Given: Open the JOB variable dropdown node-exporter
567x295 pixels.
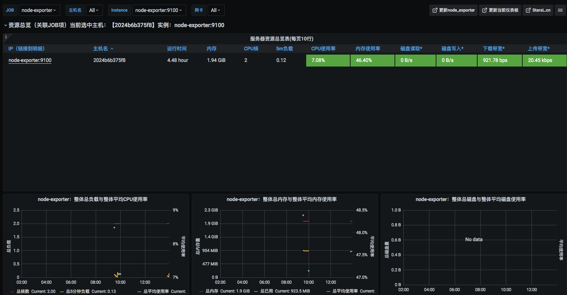Looking at the screenshot, I should pyautogui.click(x=39, y=10).
